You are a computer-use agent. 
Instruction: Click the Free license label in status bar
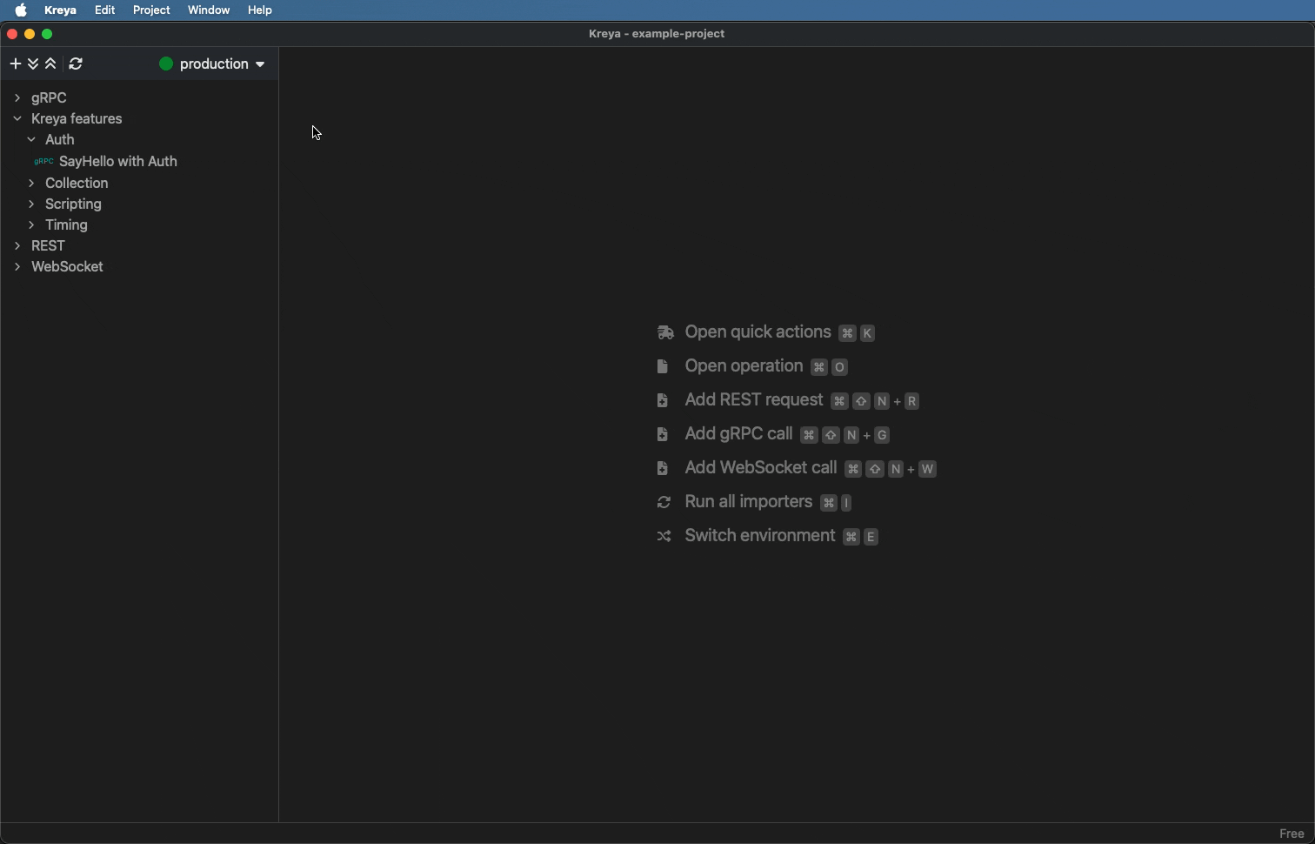(x=1292, y=834)
